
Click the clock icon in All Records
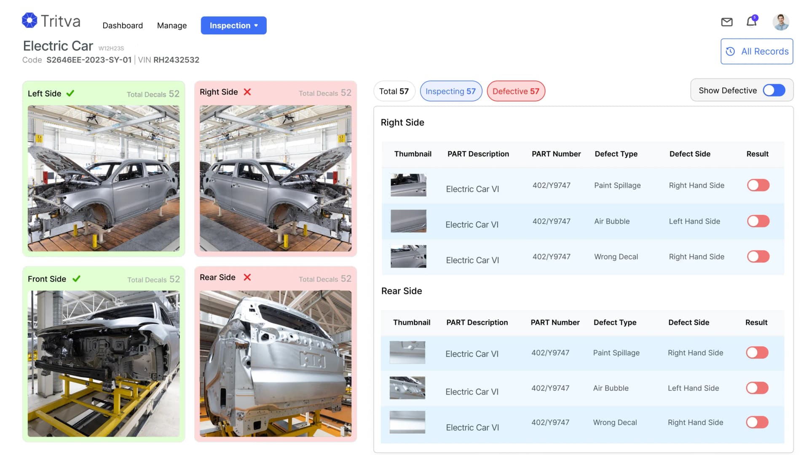(x=731, y=51)
